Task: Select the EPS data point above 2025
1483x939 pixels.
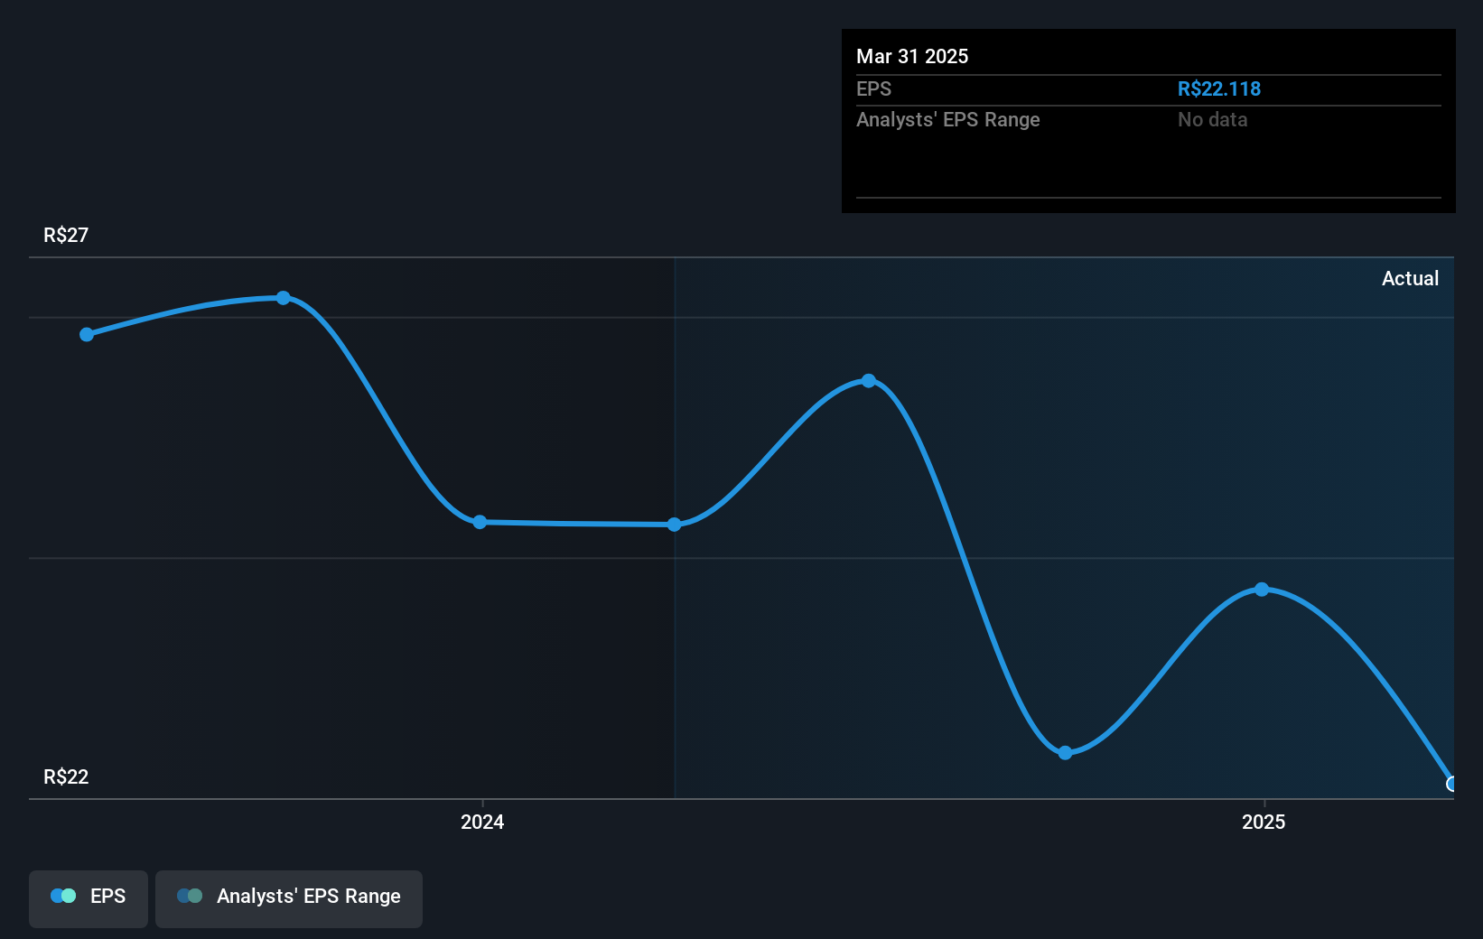Action: [x=1262, y=590]
